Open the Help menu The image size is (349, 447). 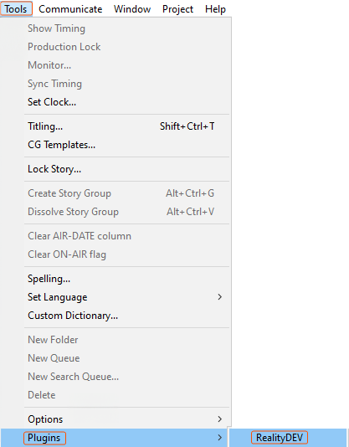pos(215,9)
